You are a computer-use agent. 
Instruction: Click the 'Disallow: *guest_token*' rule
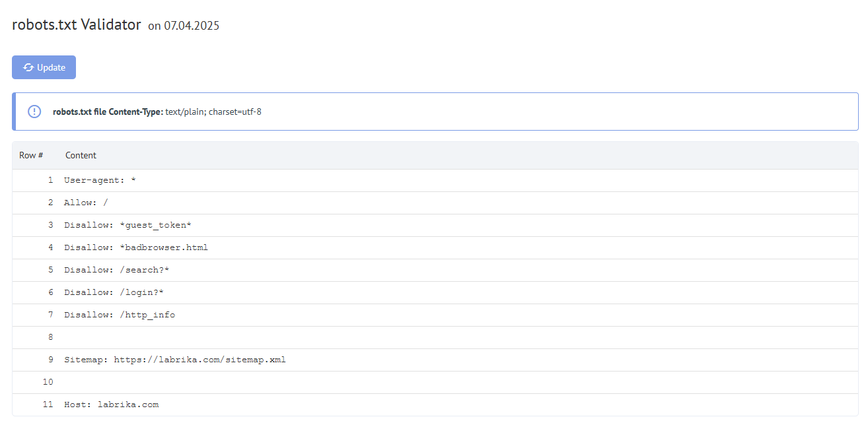point(127,225)
